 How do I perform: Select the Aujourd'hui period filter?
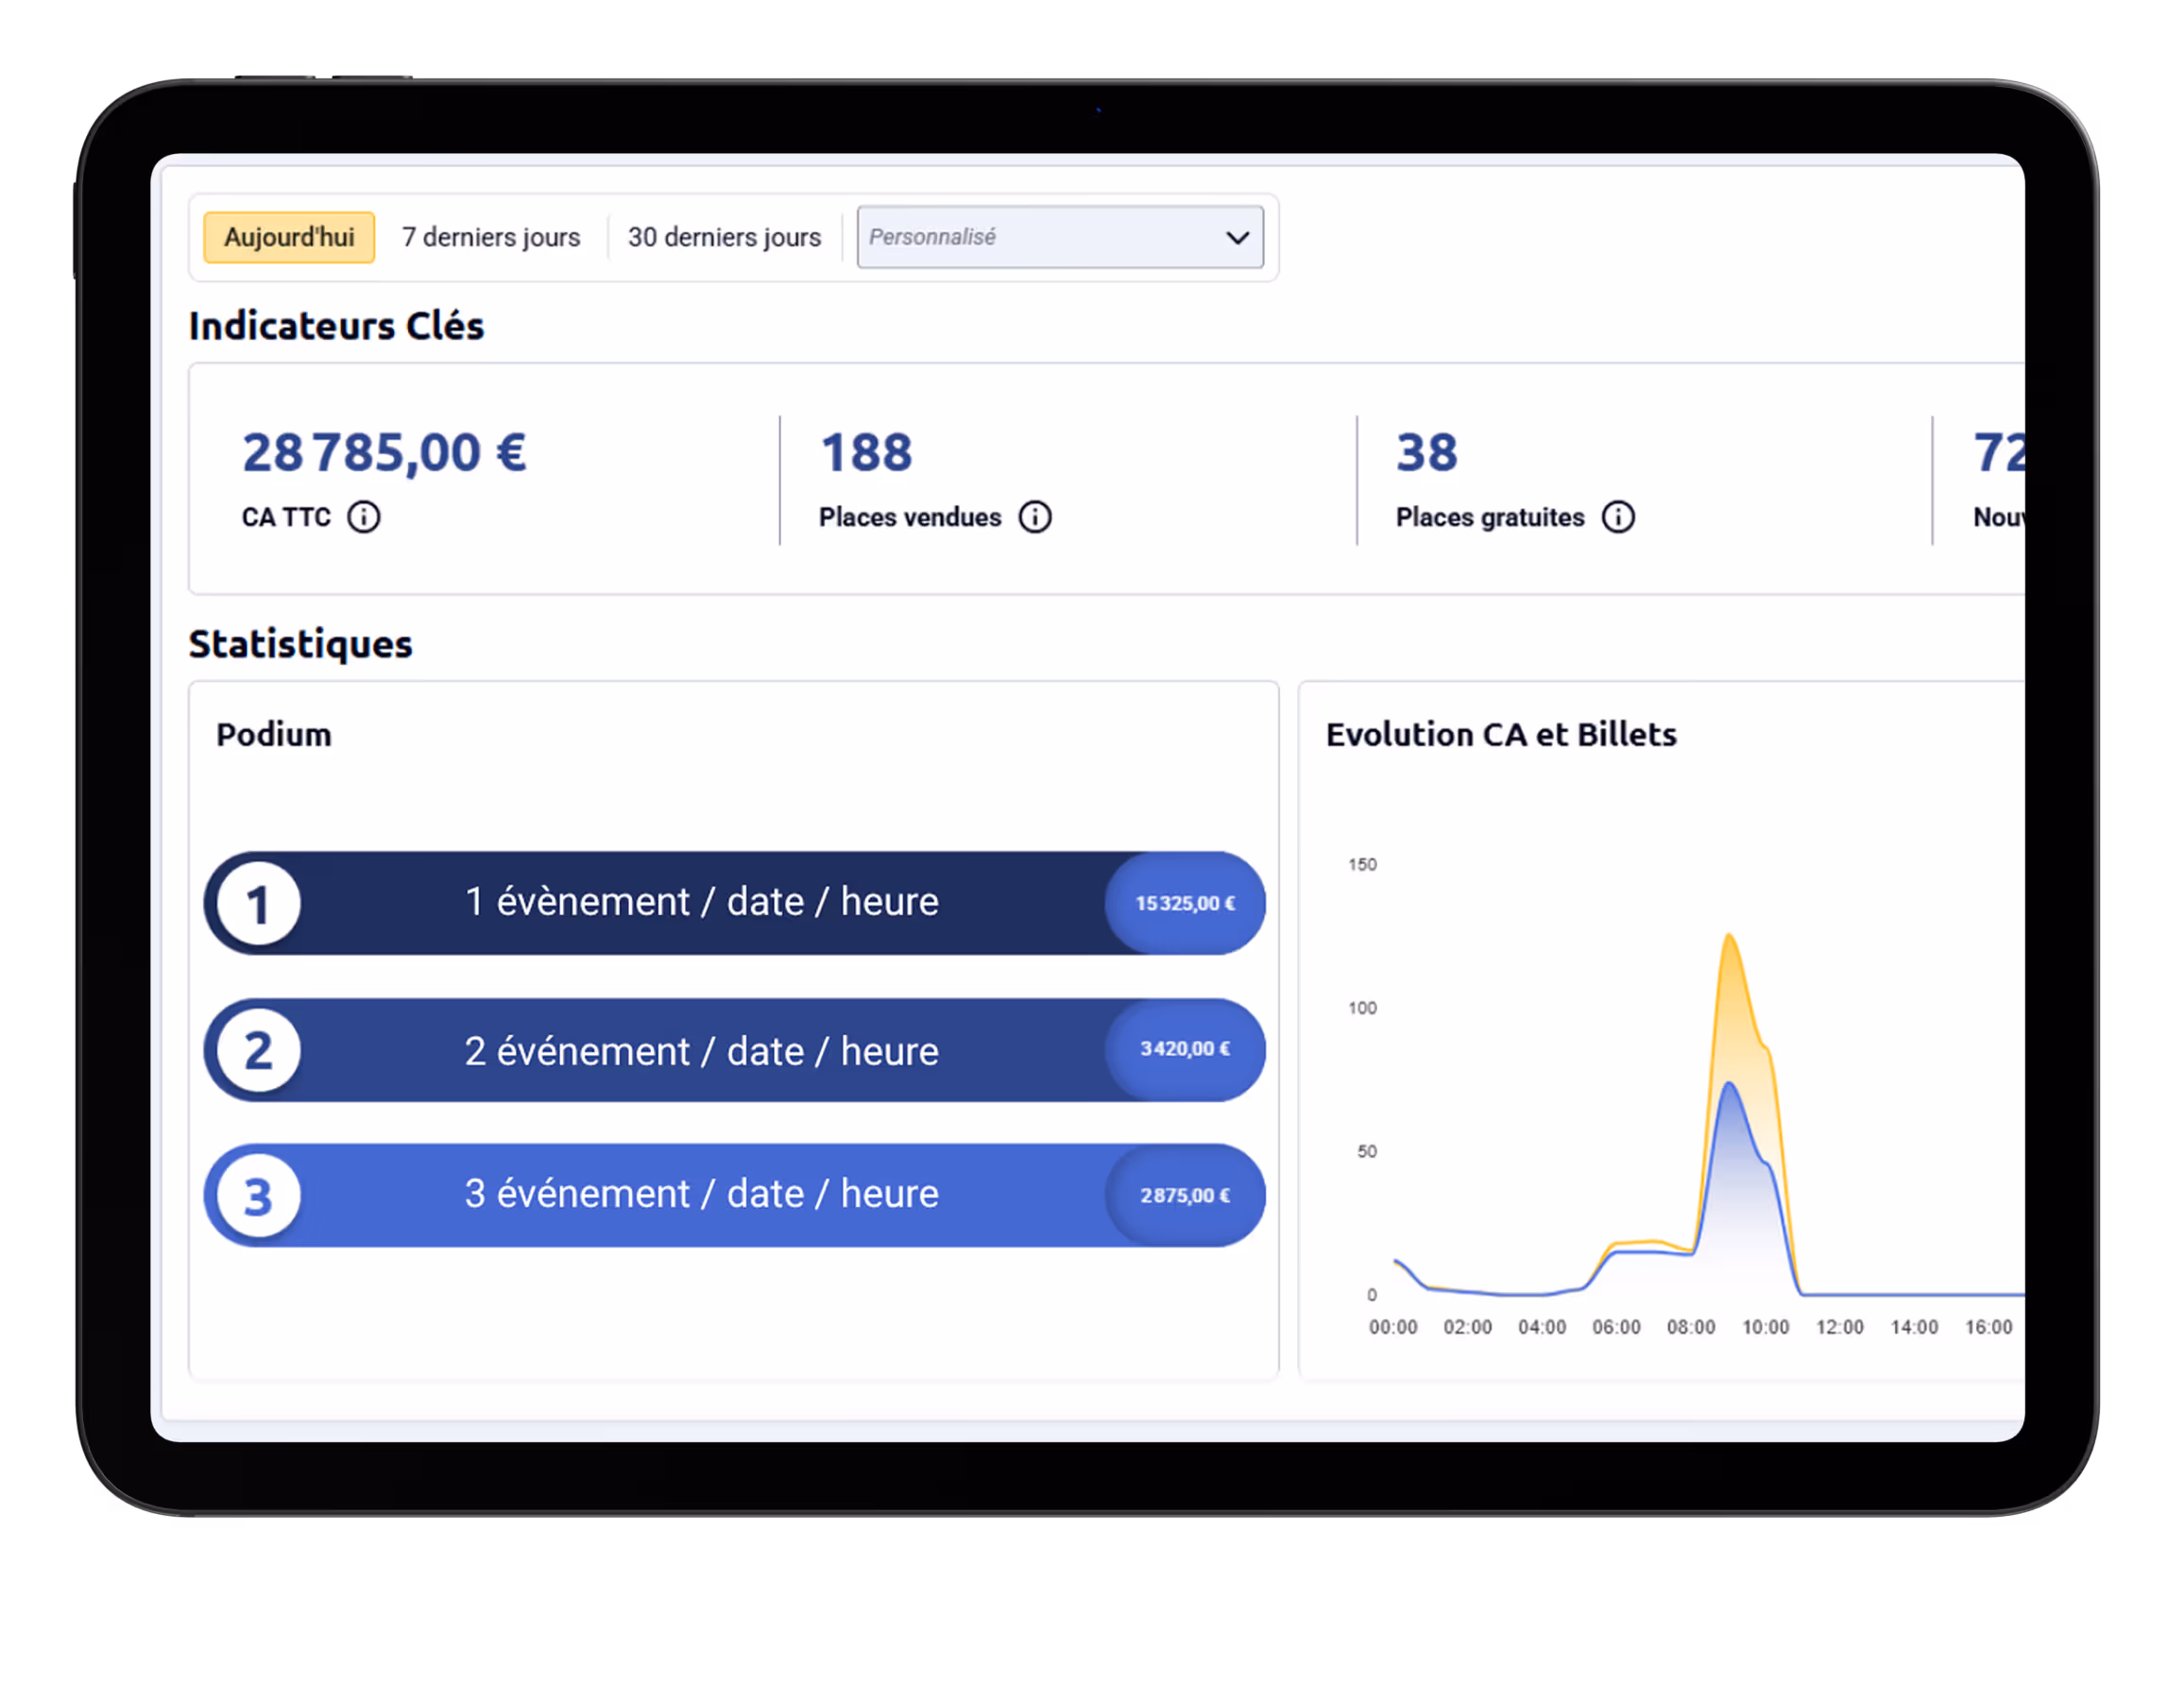tap(289, 237)
